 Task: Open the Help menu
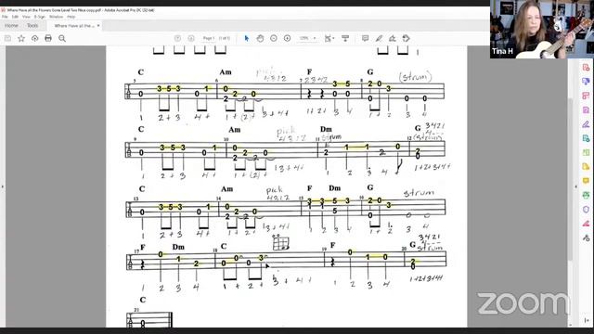click(71, 17)
